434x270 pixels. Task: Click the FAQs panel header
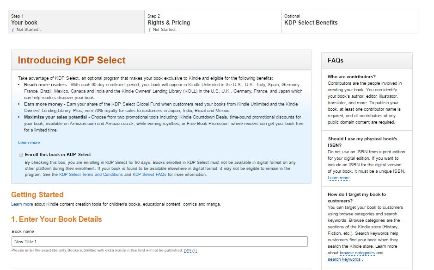coord(336,60)
